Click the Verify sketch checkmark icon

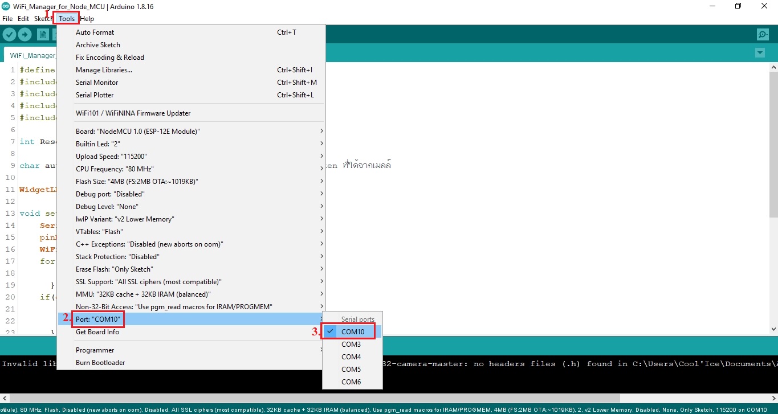[x=9, y=34]
